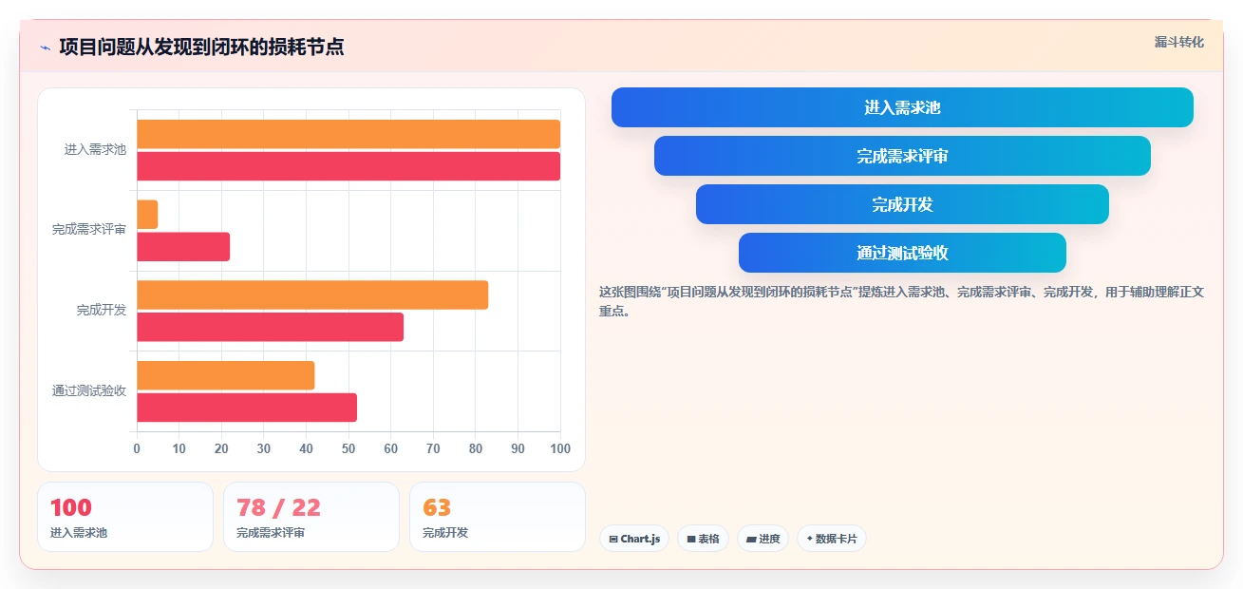The width and height of the screenshot is (1243, 589).
Task: Click the 漏斗转化 label in the header
Action: (x=1179, y=42)
